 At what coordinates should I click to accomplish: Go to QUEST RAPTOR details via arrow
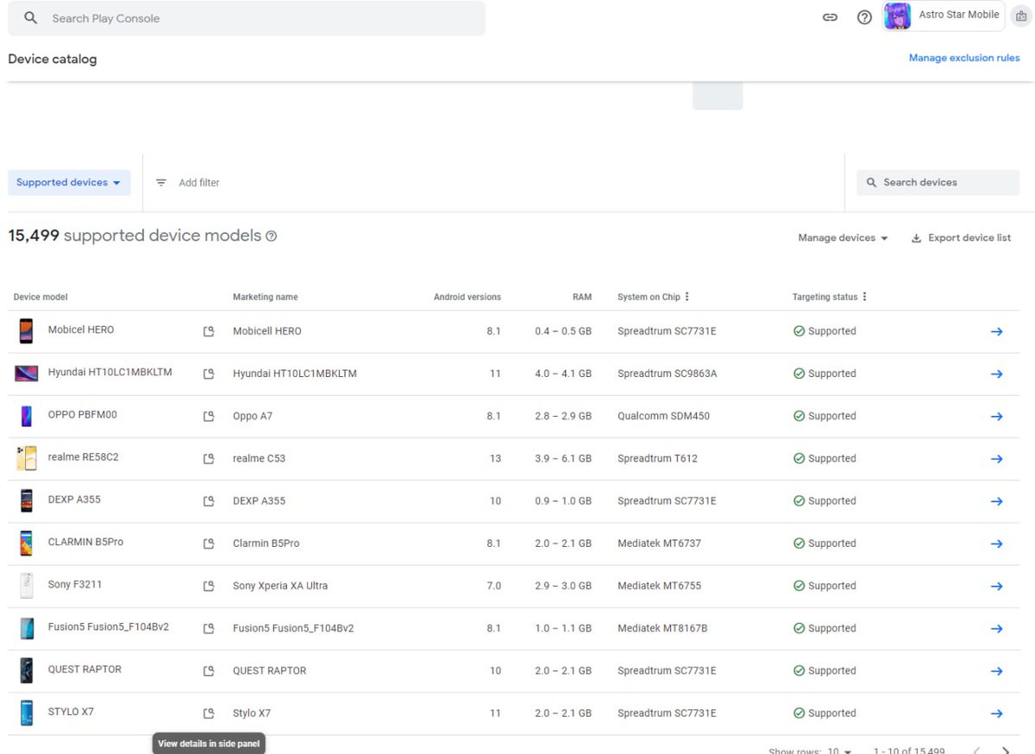point(996,670)
